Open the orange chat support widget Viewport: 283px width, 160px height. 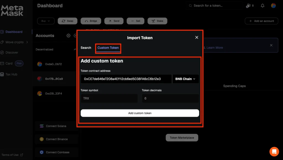[274, 151]
